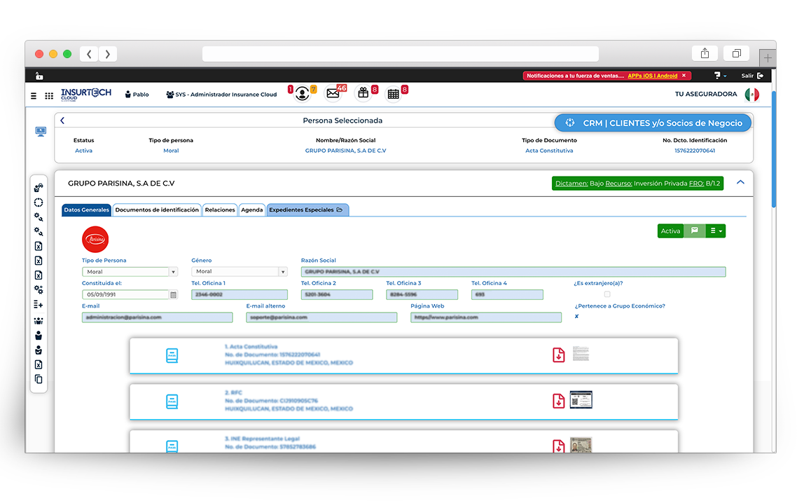The image size is (797, 501).
Task: Open the INE Representante Legal thumbnail
Action: tap(581, 445)
